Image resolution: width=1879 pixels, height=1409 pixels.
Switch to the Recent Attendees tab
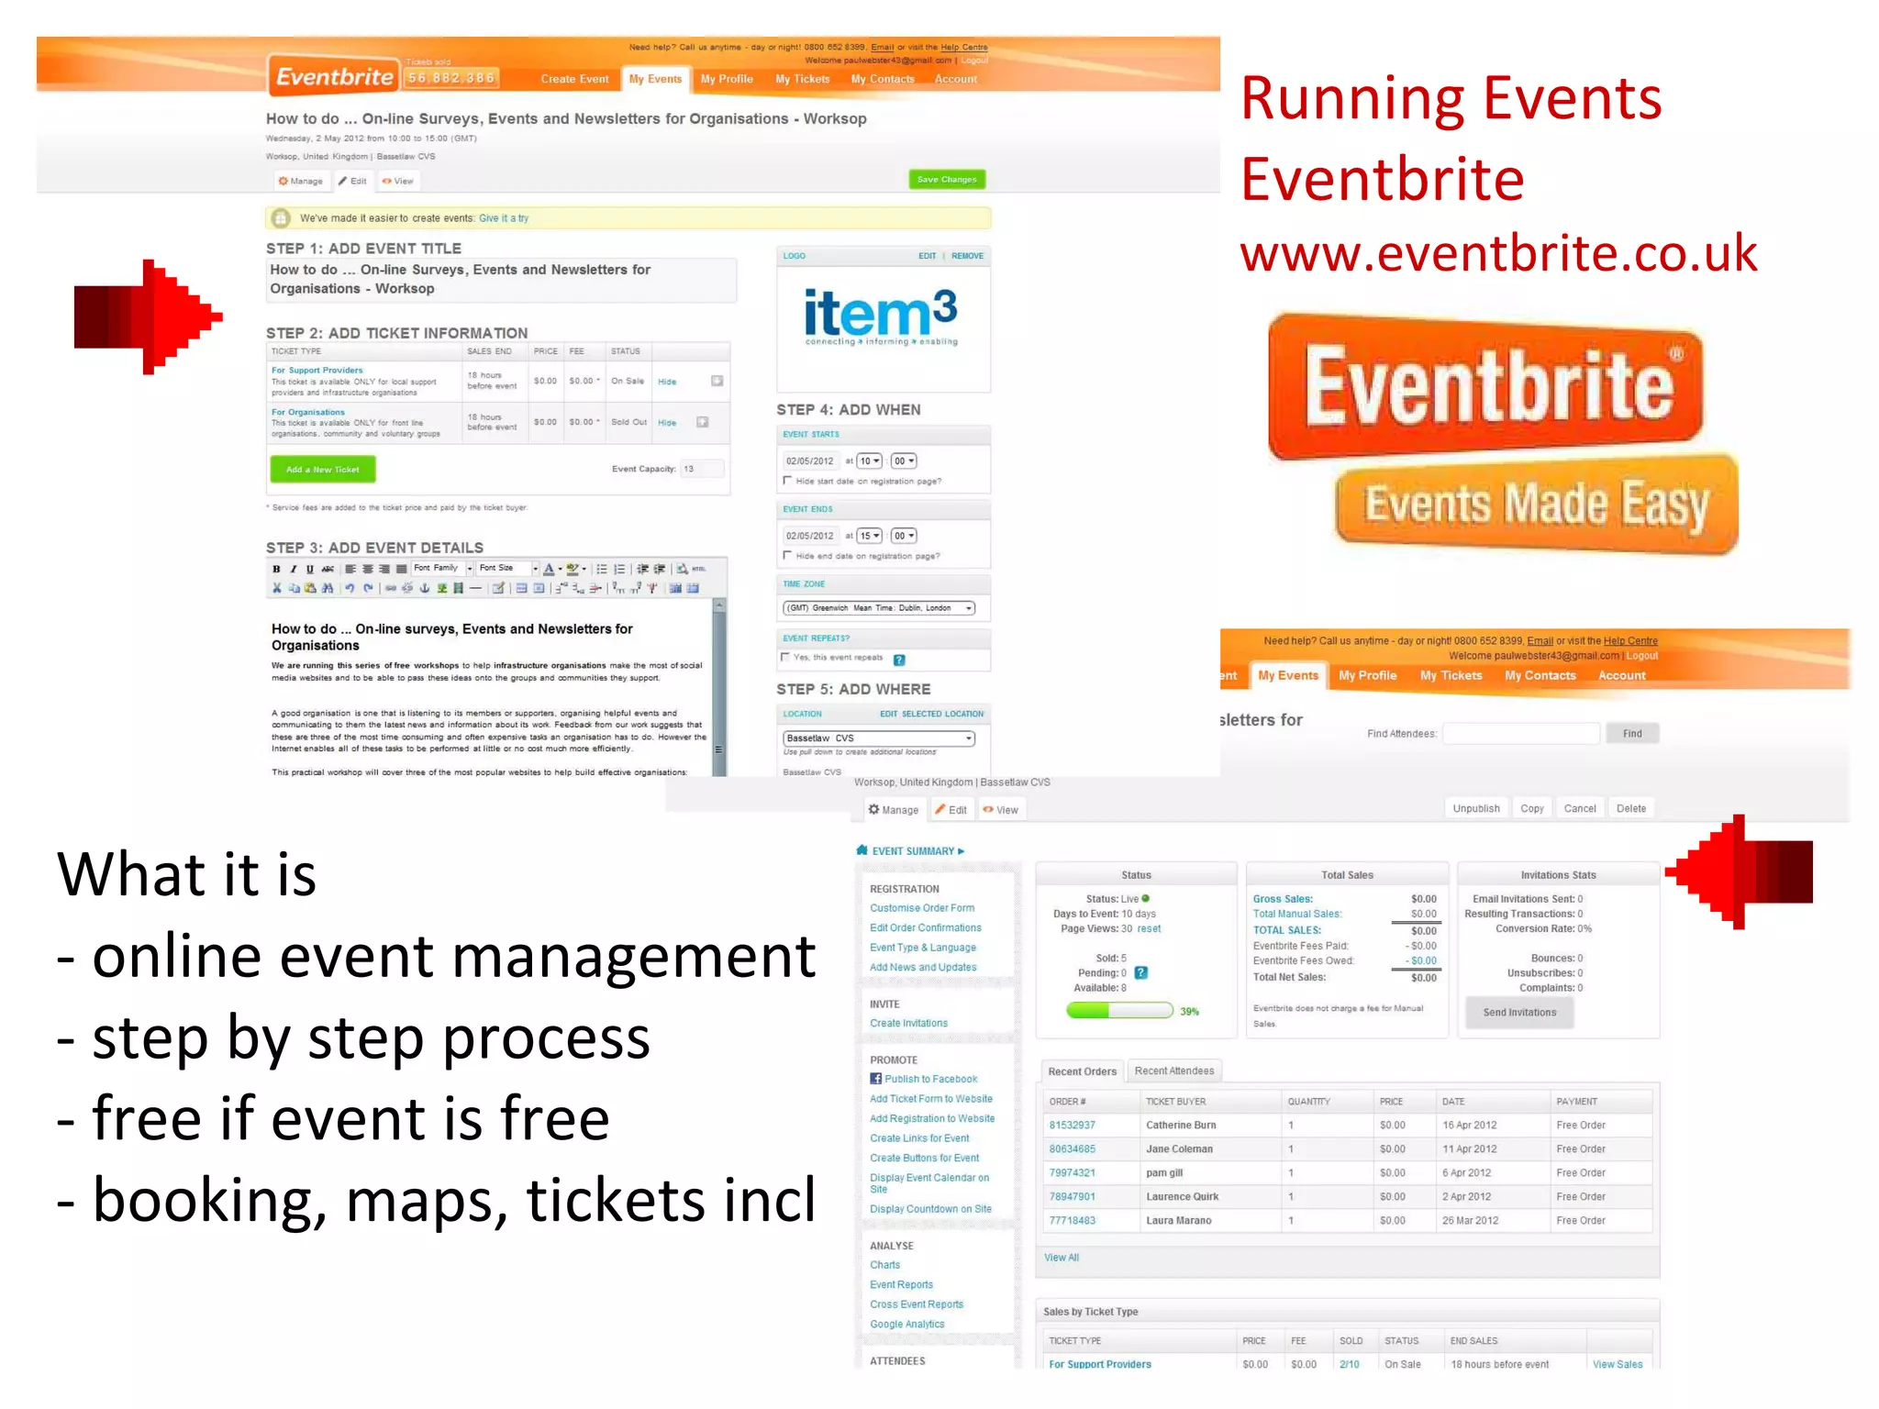click(1174, 1071)
